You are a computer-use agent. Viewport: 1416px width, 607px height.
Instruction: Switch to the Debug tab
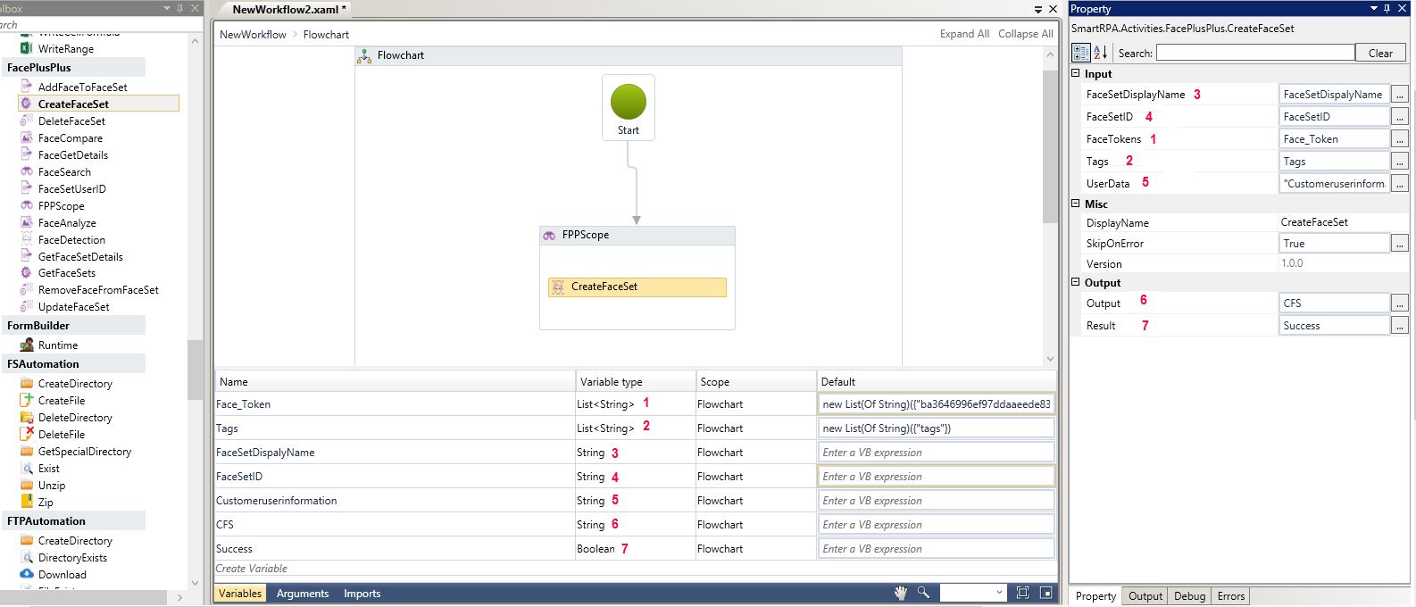tap(1189, 596)
